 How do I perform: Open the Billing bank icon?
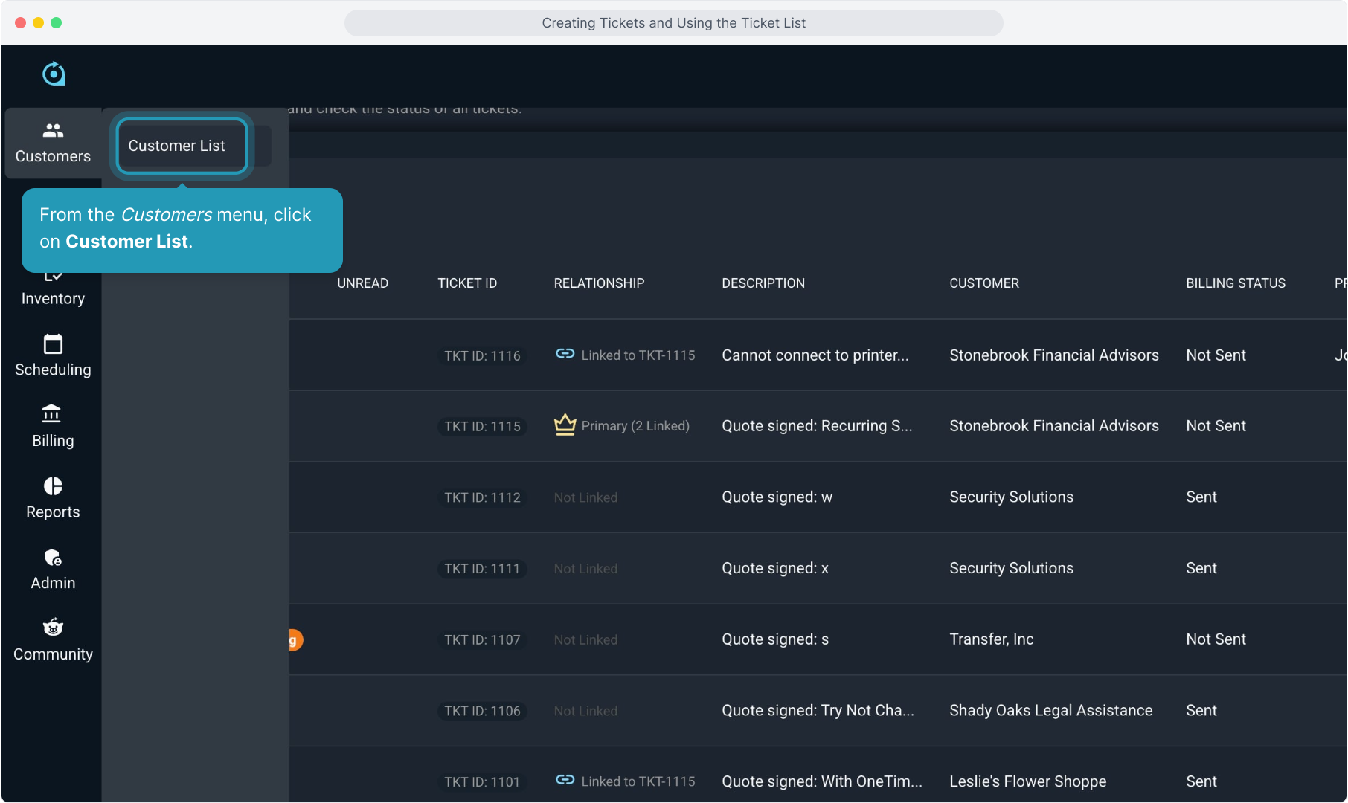pyautogui.click(x=52, y=413)
